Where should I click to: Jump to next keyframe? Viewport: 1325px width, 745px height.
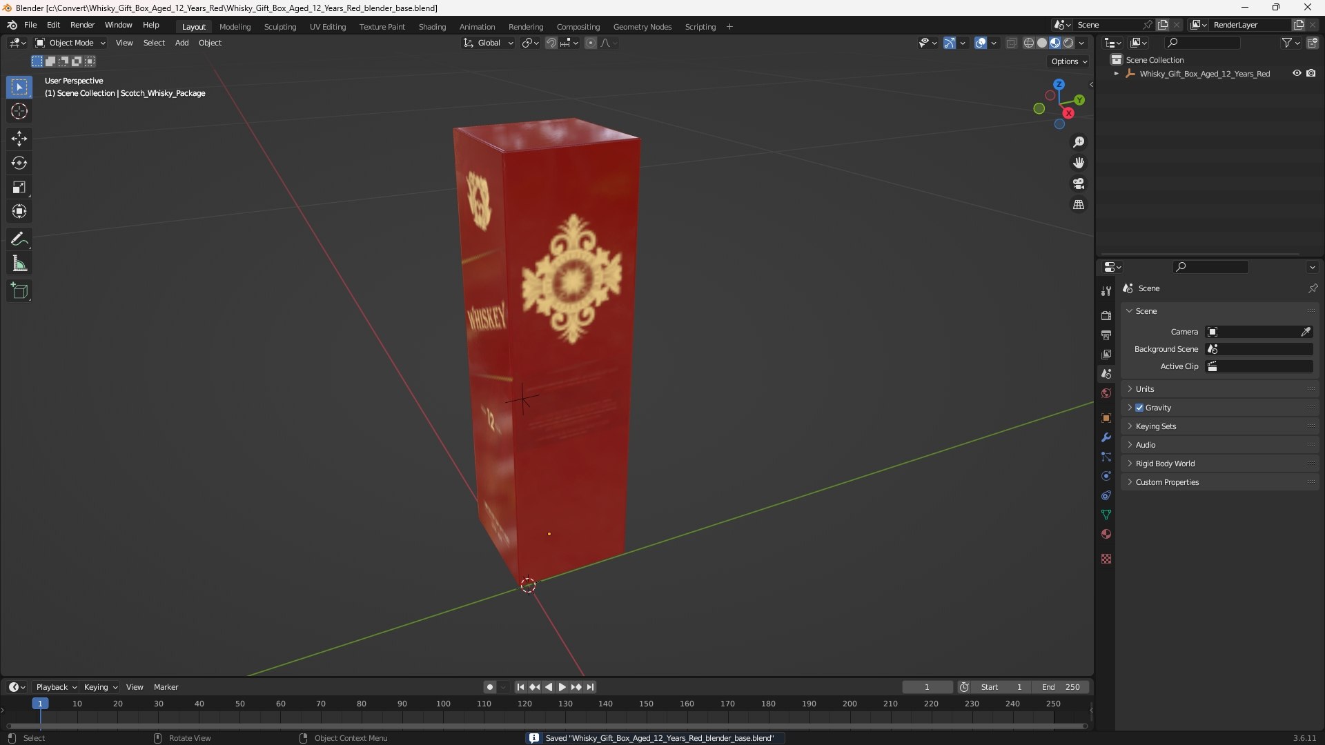click(x=576, y=687)
